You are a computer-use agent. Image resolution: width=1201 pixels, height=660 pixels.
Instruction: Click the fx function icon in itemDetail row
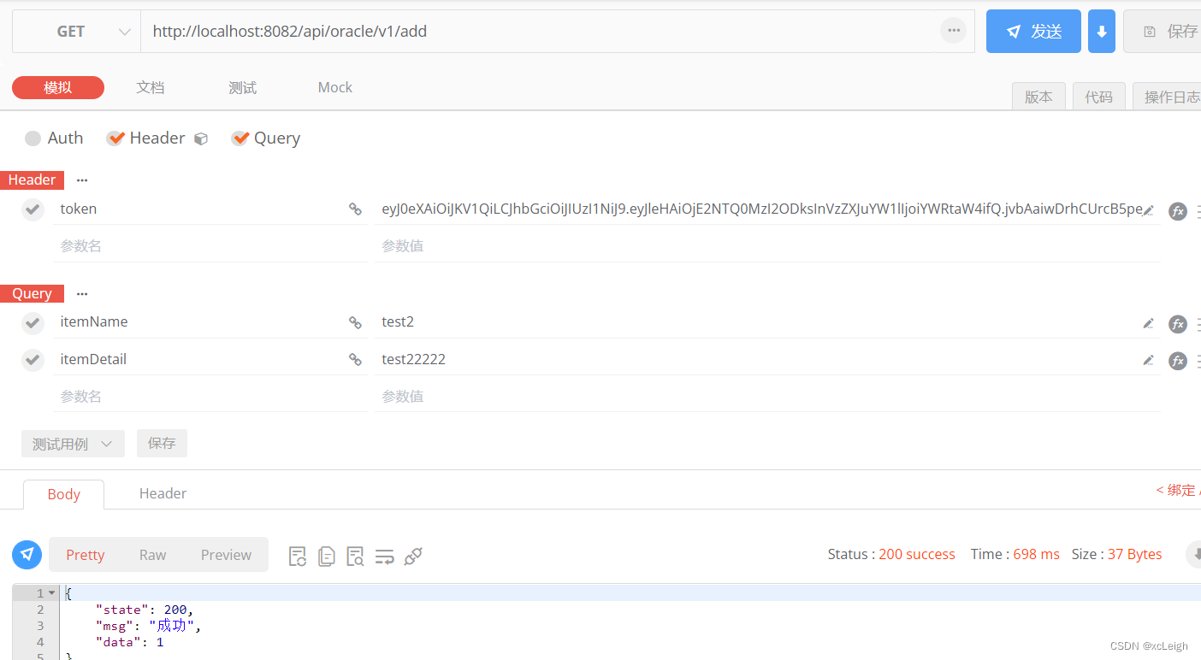(x=1178, y=361)
